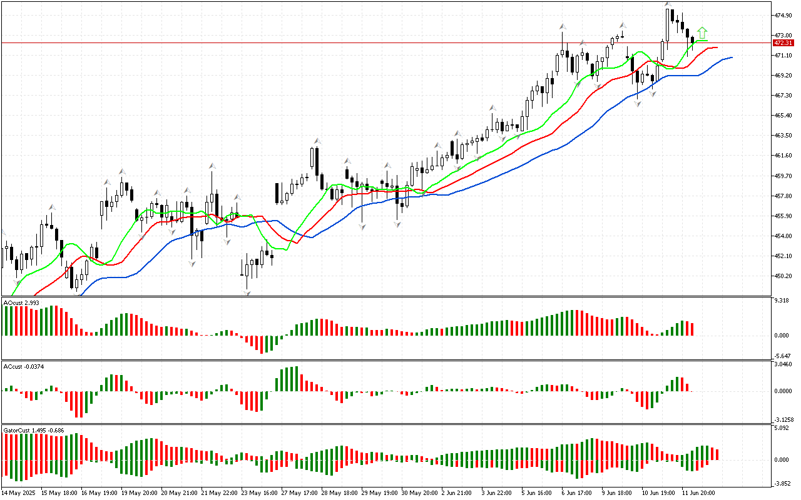Viewport: 801px width, 500px height.
Task: Click the right end of the blue Alligator line
Action: pyautogui.click(x=730, y=57)
